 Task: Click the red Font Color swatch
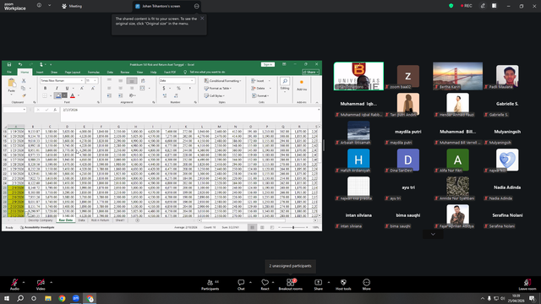[x=73, y=95]
